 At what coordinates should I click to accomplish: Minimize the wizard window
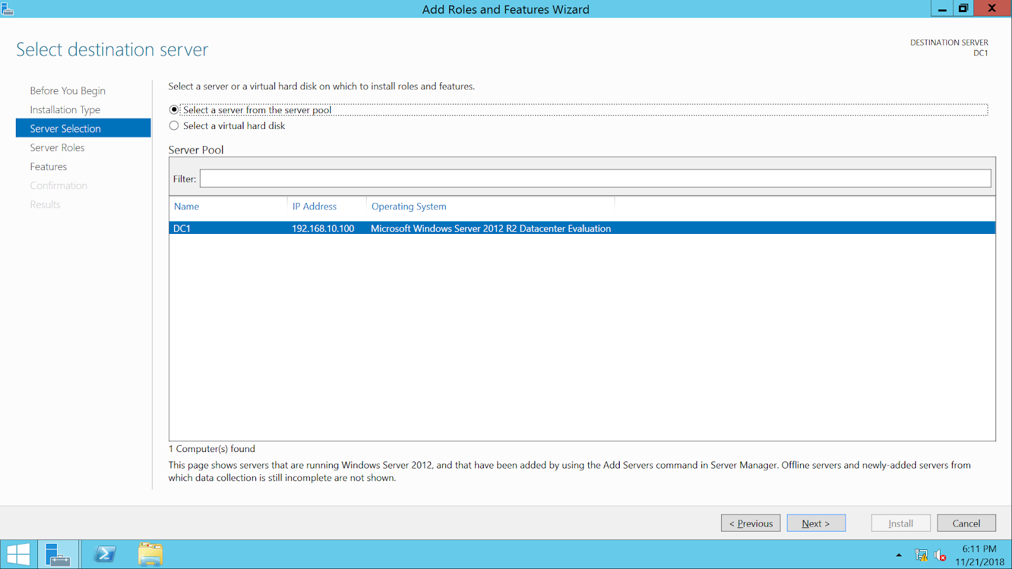coord(942,8)
